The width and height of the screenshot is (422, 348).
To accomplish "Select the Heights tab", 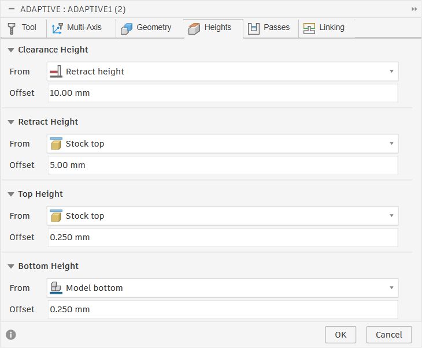I will 213,28.
